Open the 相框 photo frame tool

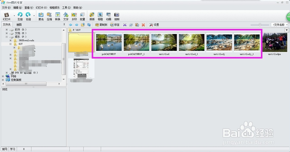[x=100, y=16]
